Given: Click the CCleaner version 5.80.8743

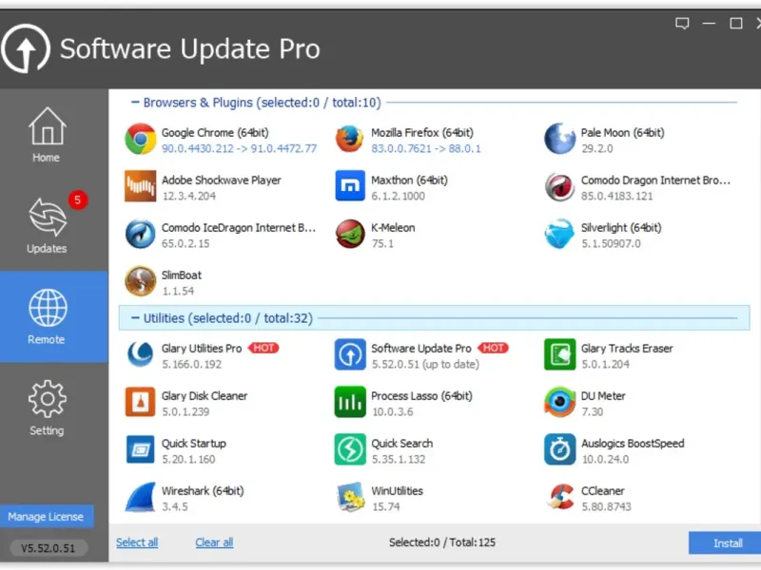Looking at the screenshot, I should [x=606, y=506].
